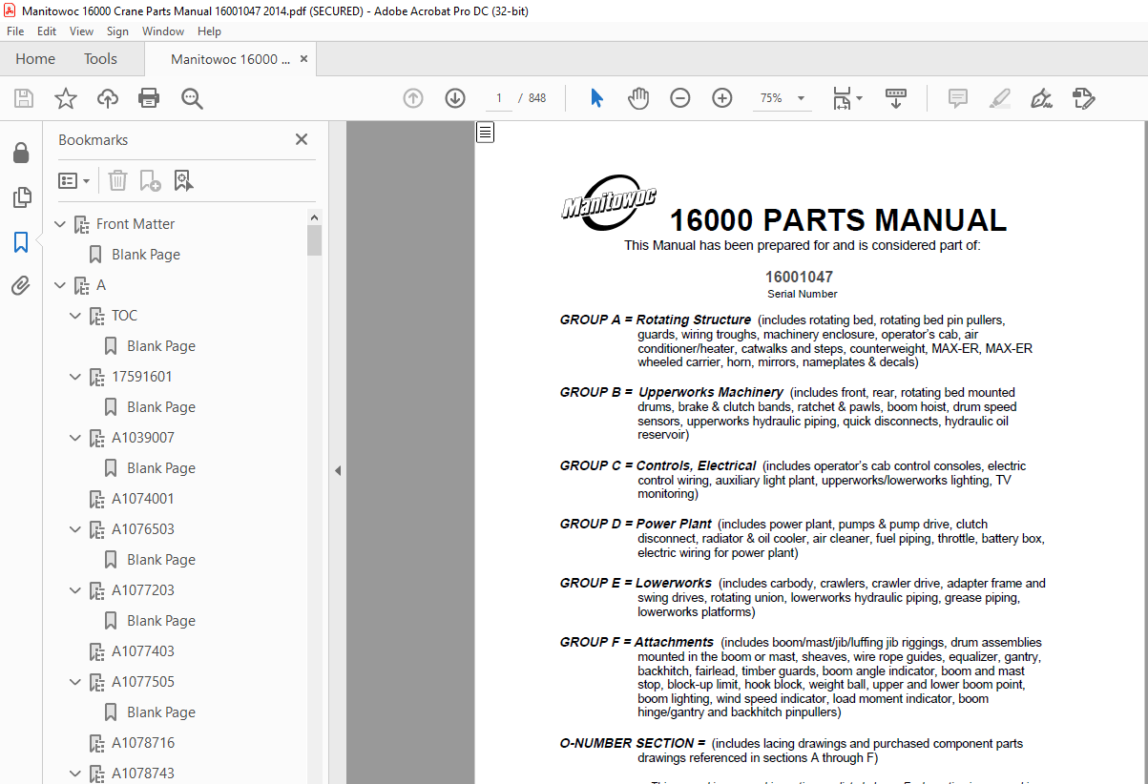The image size is (1148, 784).
Task: Collapse the A1078743 bookmark
Action: [76, 774]
